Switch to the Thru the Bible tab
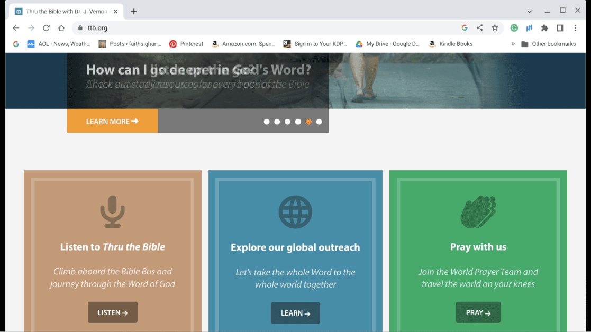The width and height of the screenshot is (591, 332). [63, 10]
